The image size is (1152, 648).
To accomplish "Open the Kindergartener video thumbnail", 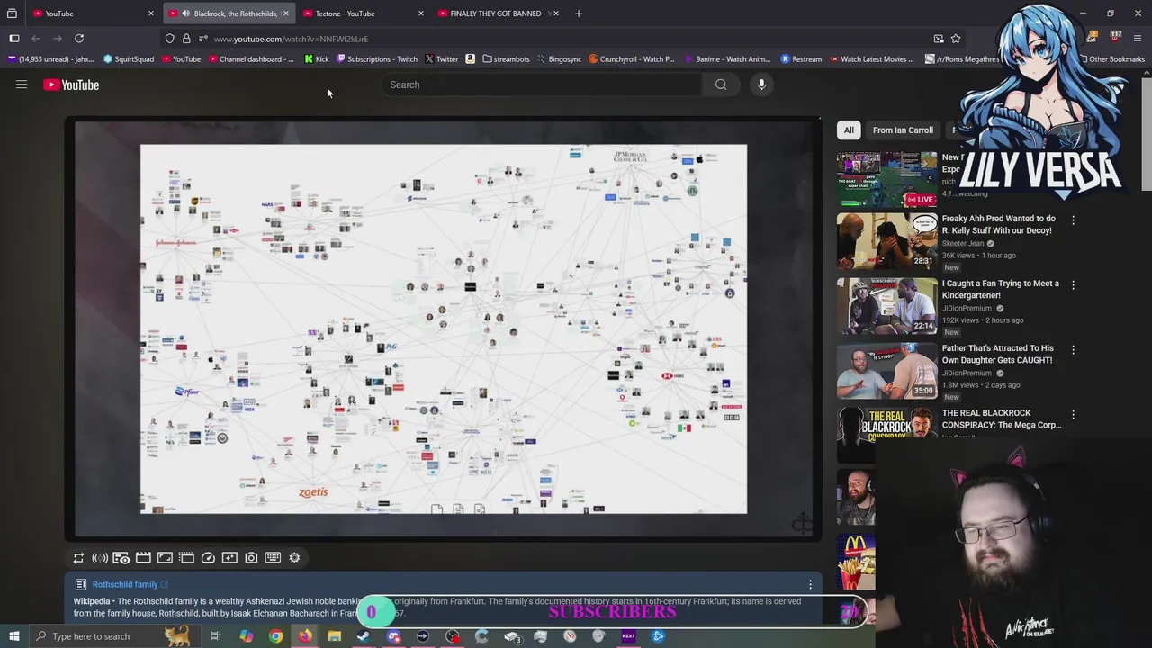I will click(886, 306).
